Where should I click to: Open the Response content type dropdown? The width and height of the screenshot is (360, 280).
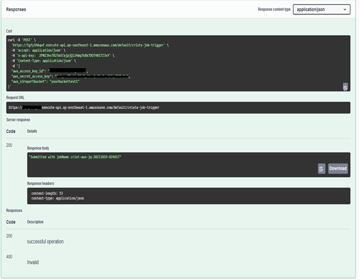point(321,9)
